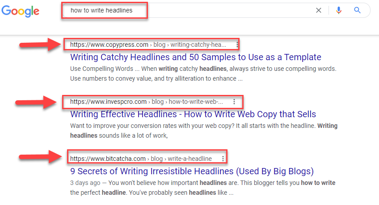Click snippet text 'Use Compelling Words'
379x205 pixels.
coord(101,69)
